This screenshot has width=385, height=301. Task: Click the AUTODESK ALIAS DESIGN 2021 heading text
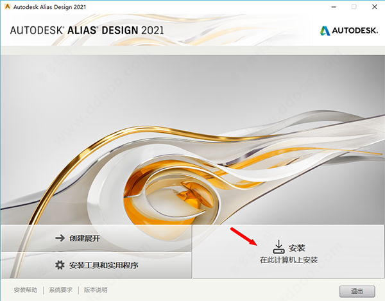click(x=87, y=30)
